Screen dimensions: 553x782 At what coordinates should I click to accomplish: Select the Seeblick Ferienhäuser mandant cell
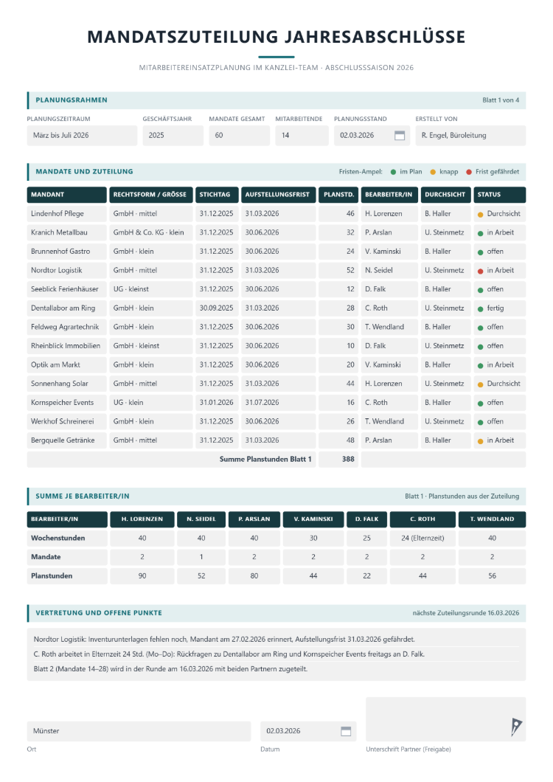(x=67, y=289)
